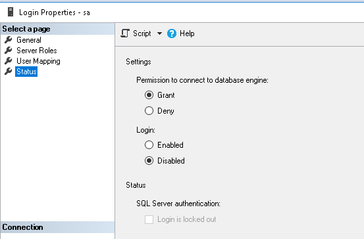Open the User Mapping page
364x239 pixels.
click(x=38, y=61)
